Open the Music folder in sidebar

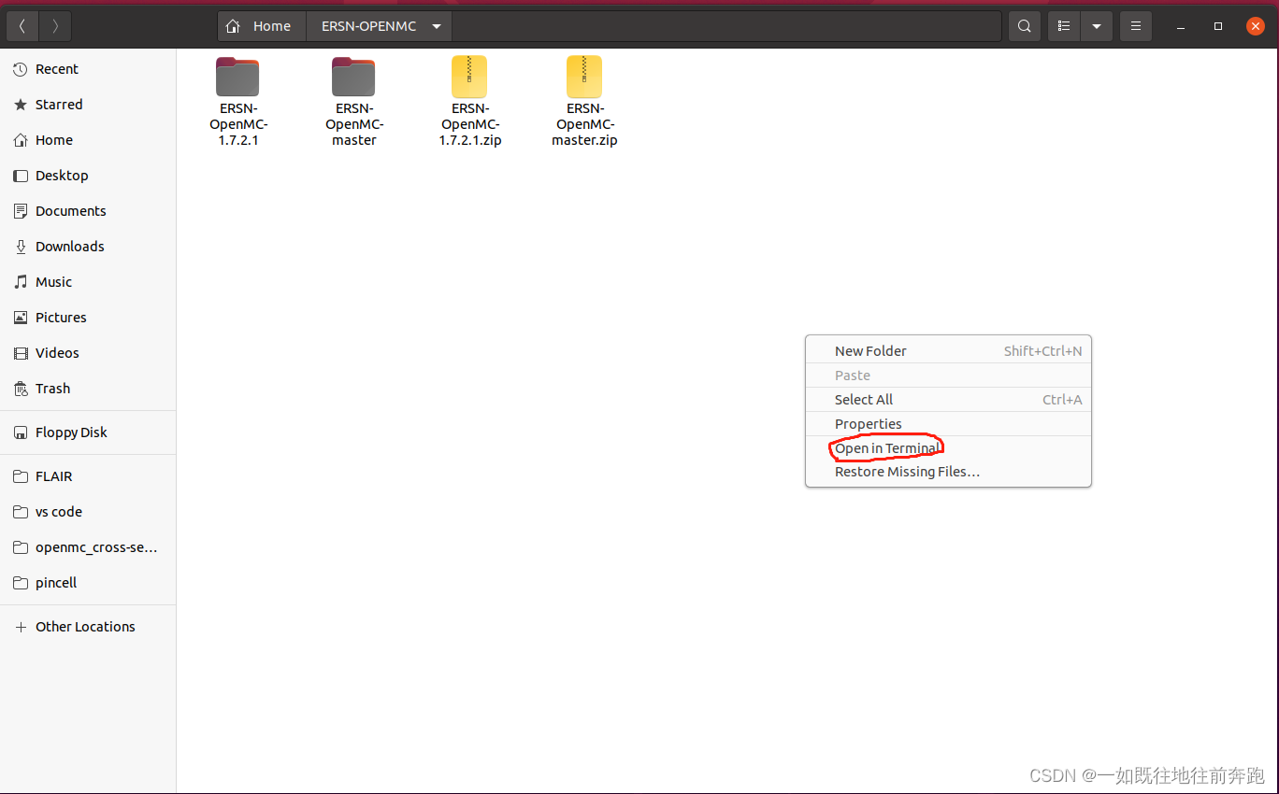coord(58,281)
